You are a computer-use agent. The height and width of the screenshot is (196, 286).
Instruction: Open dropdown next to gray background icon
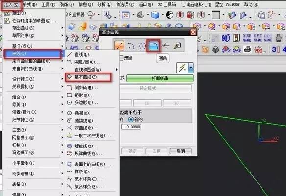(x=223, y=15)
